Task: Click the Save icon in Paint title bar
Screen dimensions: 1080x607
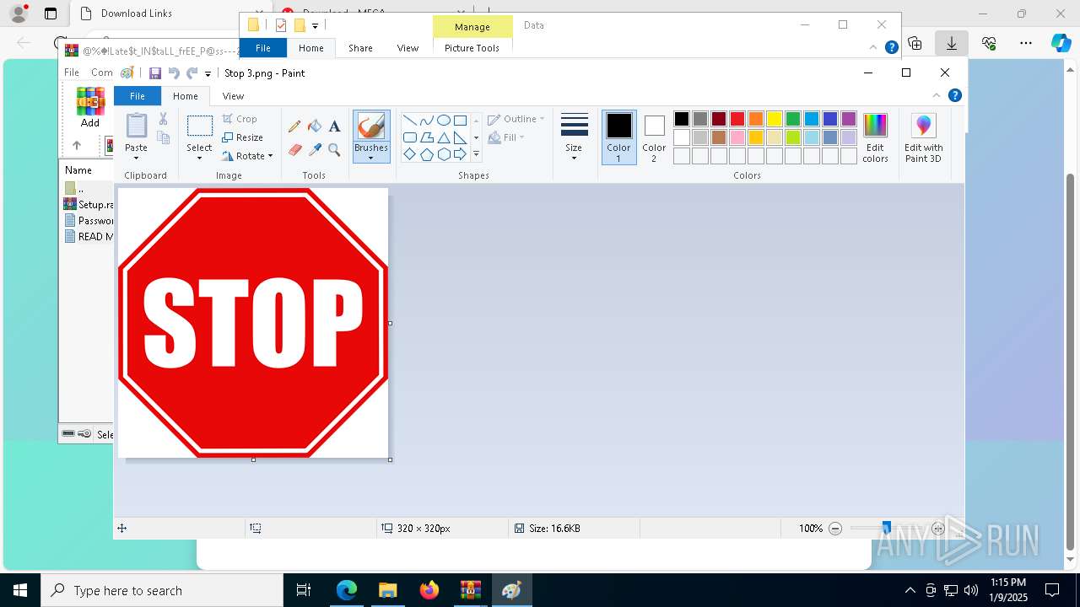Action: click(x=155, y=73)
